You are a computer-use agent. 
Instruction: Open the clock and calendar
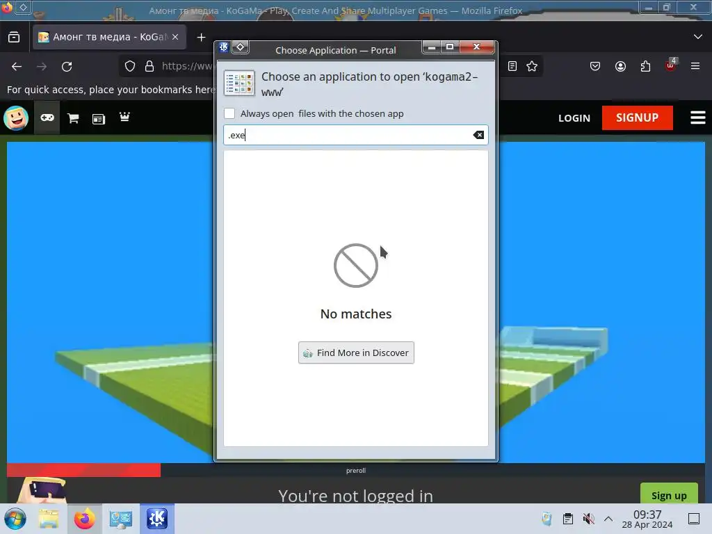(x=647, y=519)
